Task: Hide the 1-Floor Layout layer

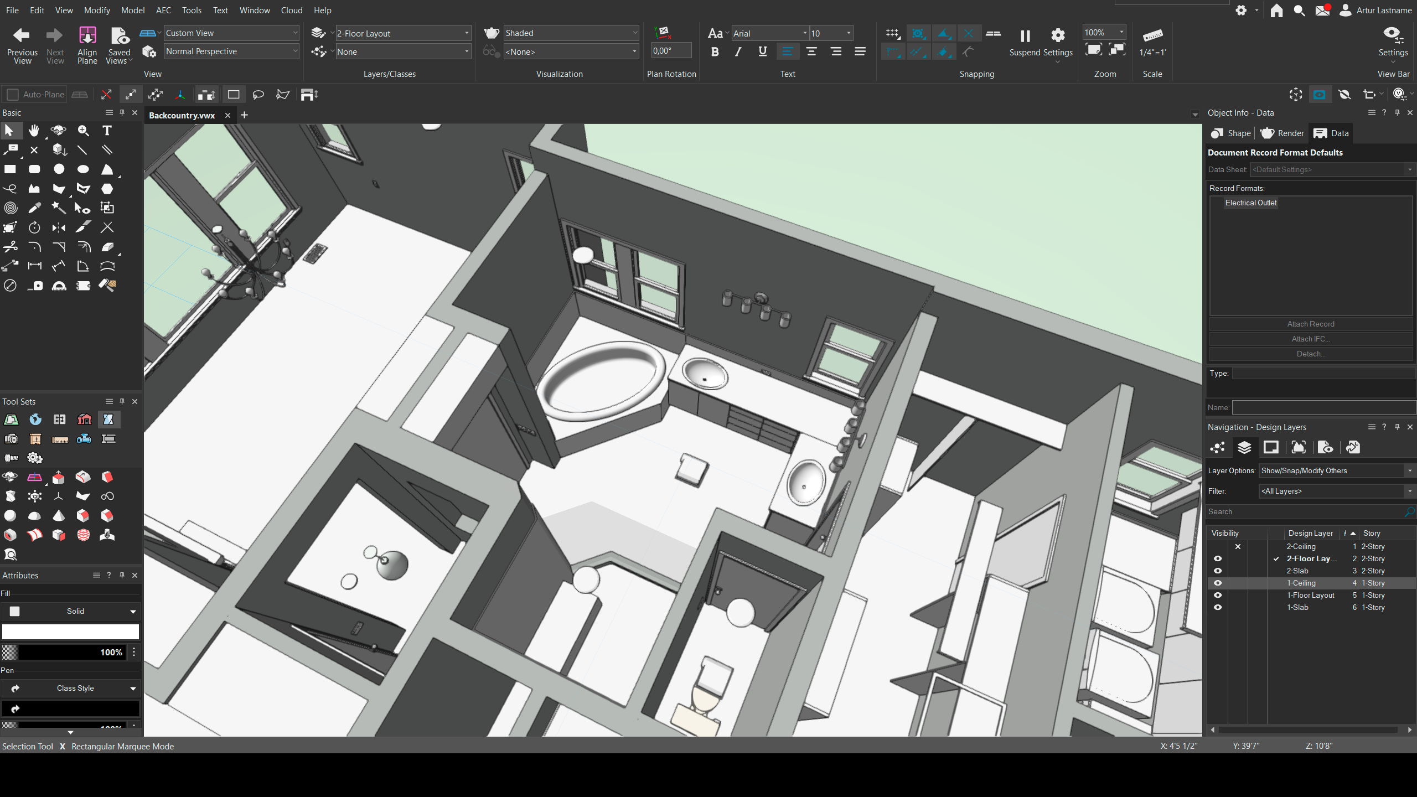Action: pyautogui.click(x=1218, y=595)
